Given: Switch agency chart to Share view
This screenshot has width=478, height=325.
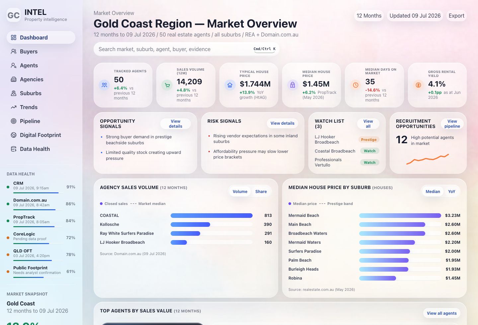Looking at the screenshot, I should pyautogui.click(x=261, y=191).
